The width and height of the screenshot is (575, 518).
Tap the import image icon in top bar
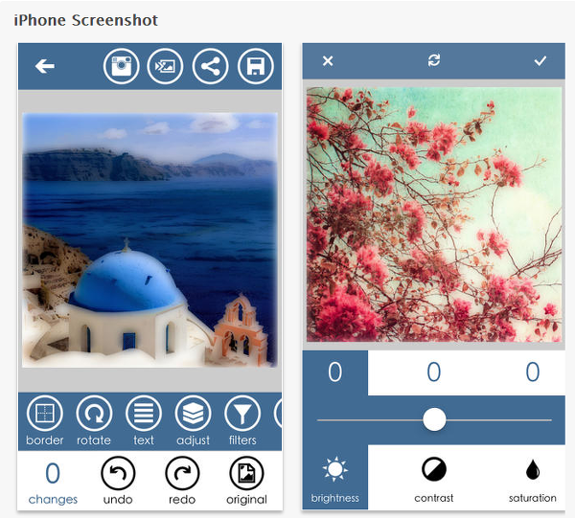165,66
